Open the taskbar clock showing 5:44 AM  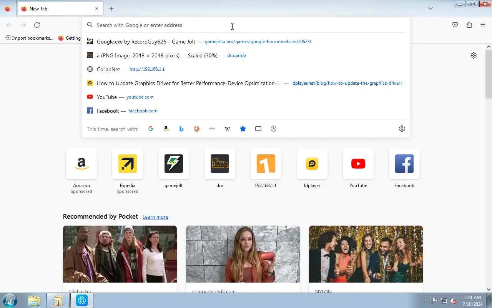click(473, 301)
